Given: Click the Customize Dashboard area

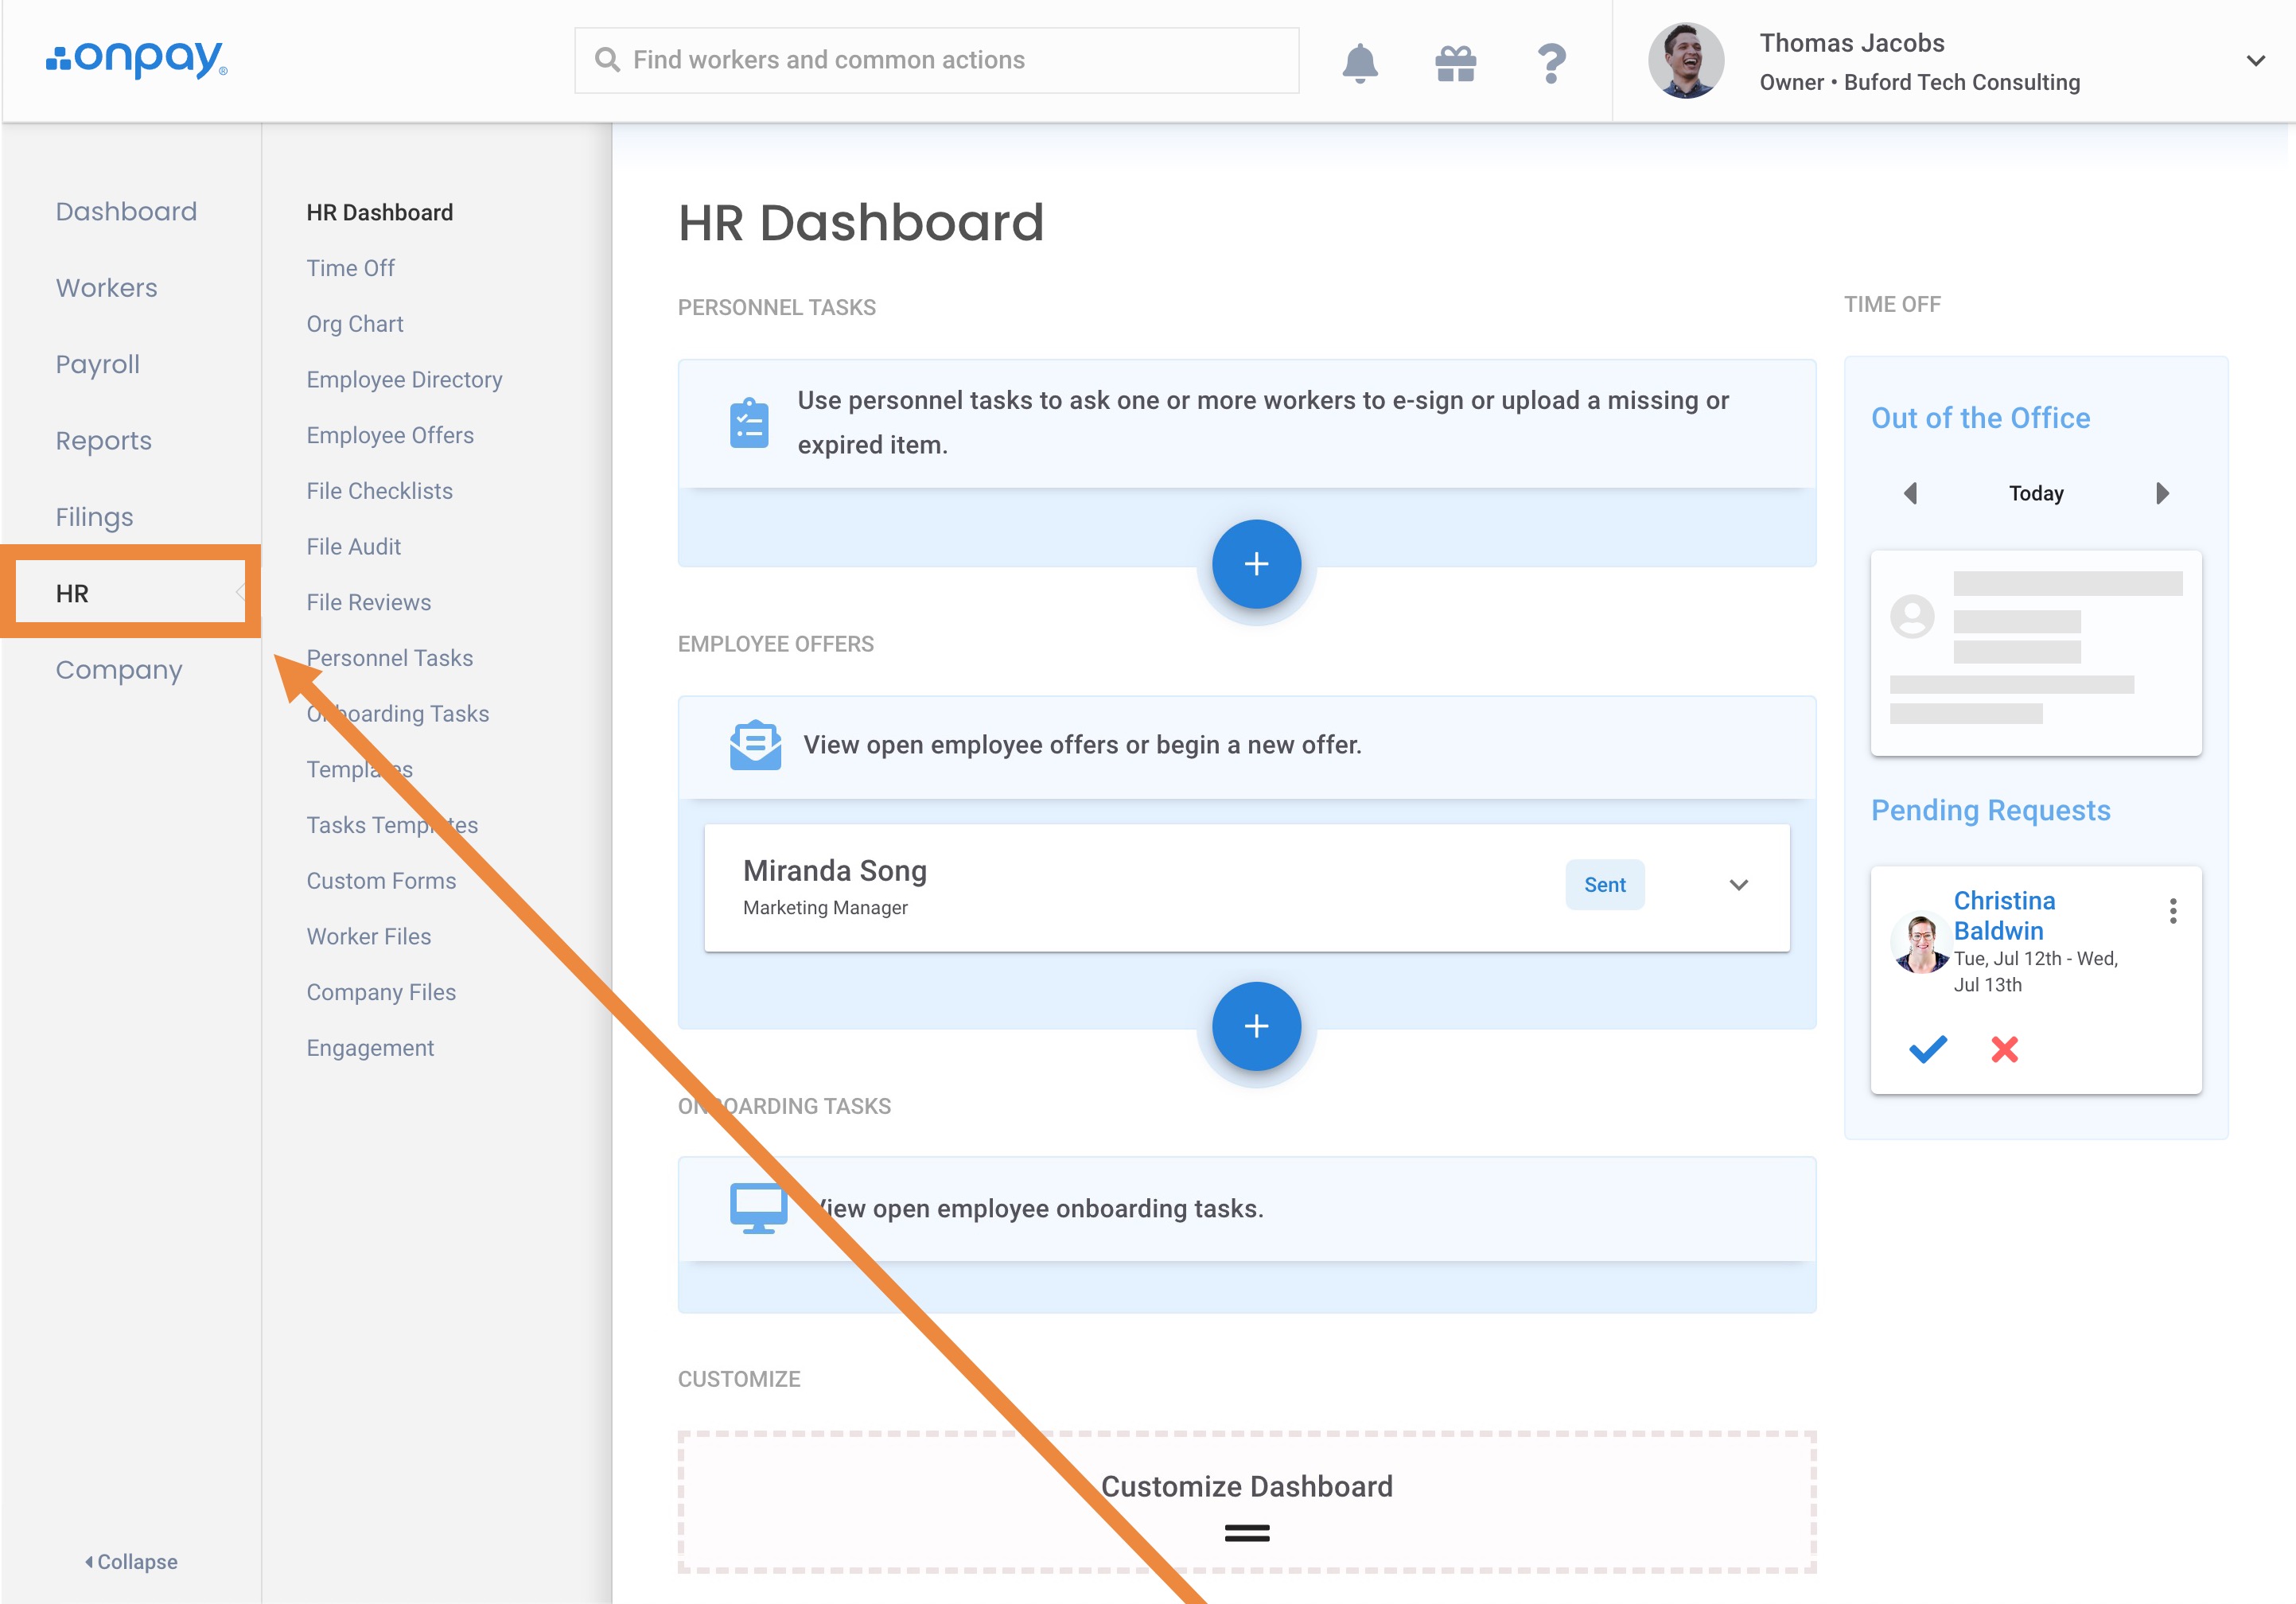Looking at the screenshot, I should tap(1246, 1501).
